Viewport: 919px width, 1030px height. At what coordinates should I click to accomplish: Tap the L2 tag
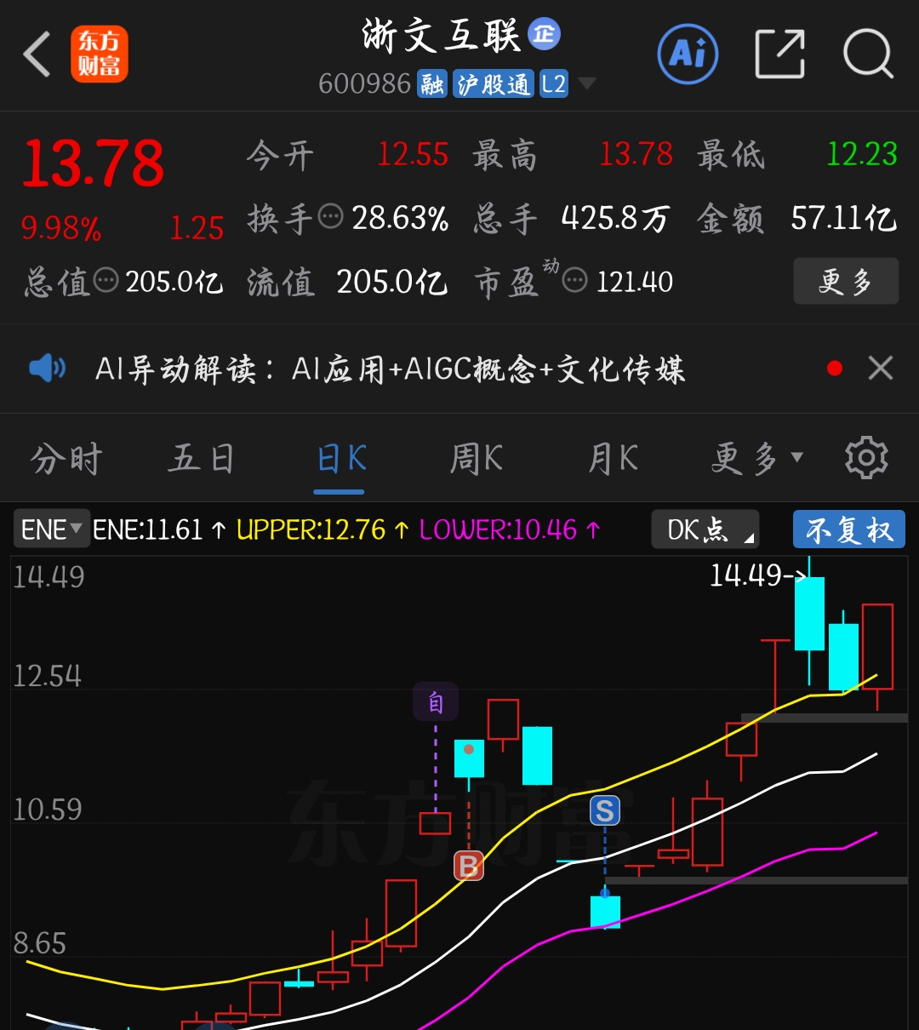[x=553, y=84]
